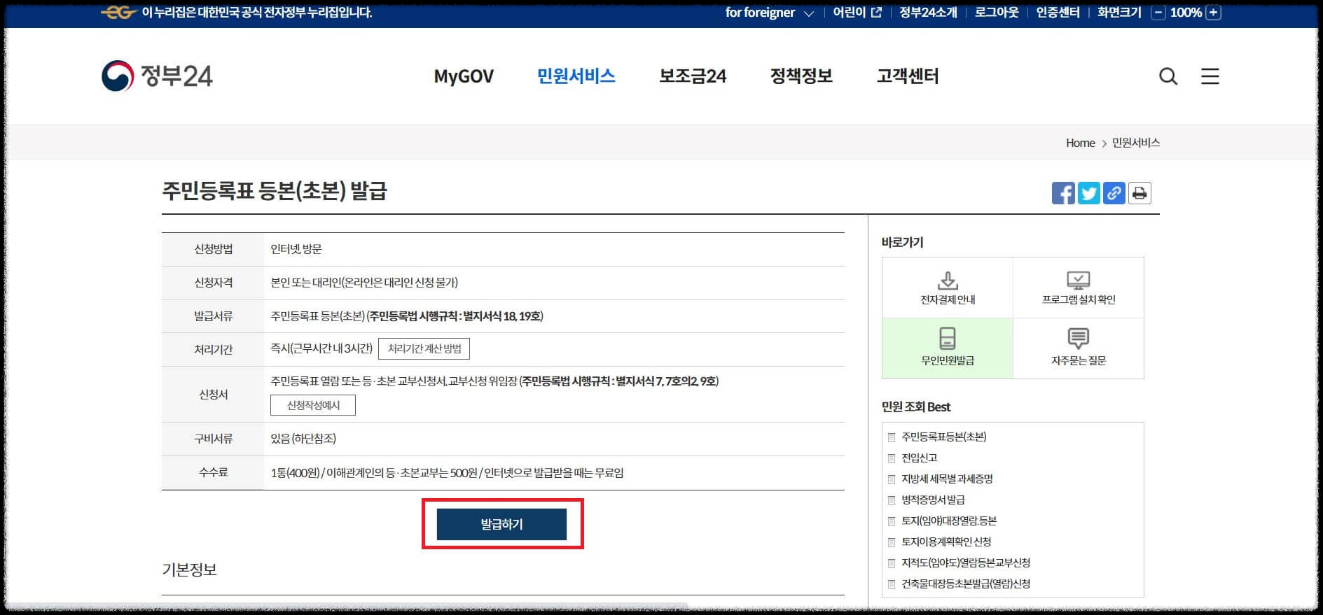Click 민원서비스 breadcrumb
The image size is (1323, 615).
pyautogui.click(x=1136, y=143)
